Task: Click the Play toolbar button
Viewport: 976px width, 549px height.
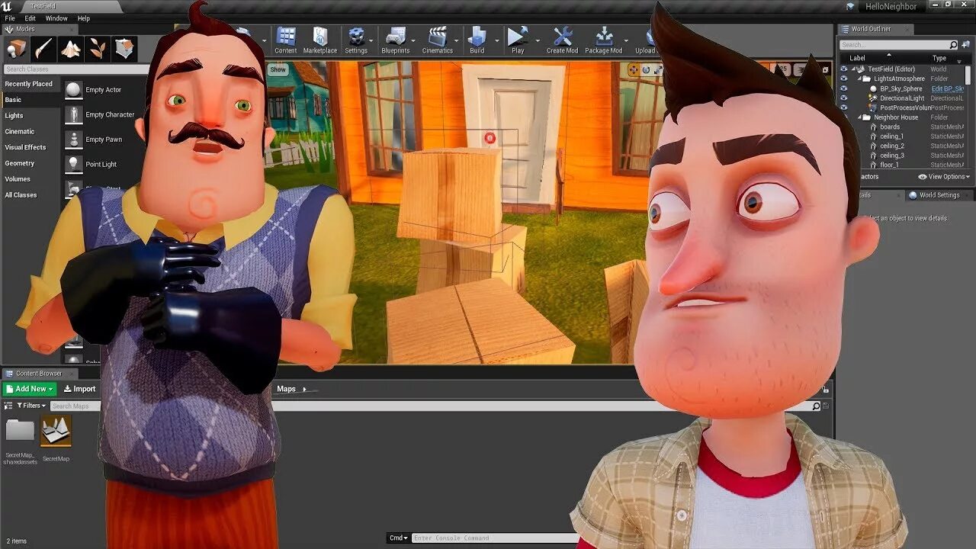Action: [x=518, y=40]
